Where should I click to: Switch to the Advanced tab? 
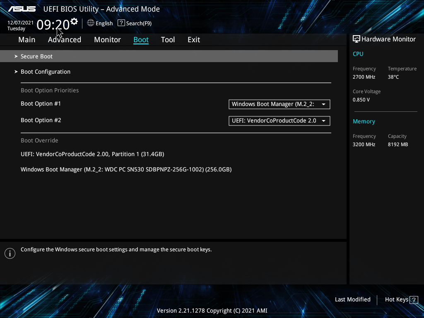(x=65, y=39)
